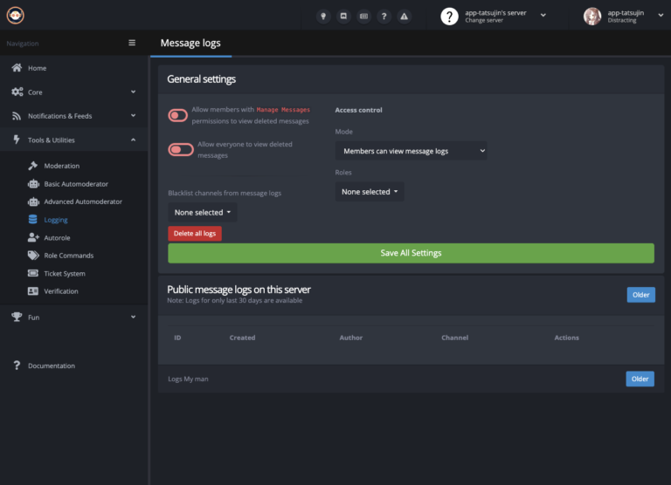Open Logging in the sidebar

[56, 220]
